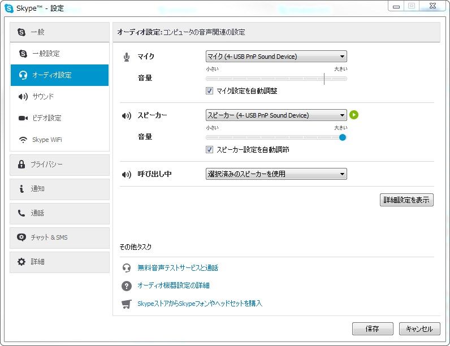Expand the 詳細 section
This screenshot has height=346, width=450.
pyautogui.click(x=60, y=262)
